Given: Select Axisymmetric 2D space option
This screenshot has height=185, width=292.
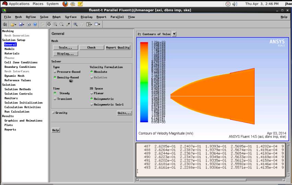Looking at the screenshot, I should (102, 99).
